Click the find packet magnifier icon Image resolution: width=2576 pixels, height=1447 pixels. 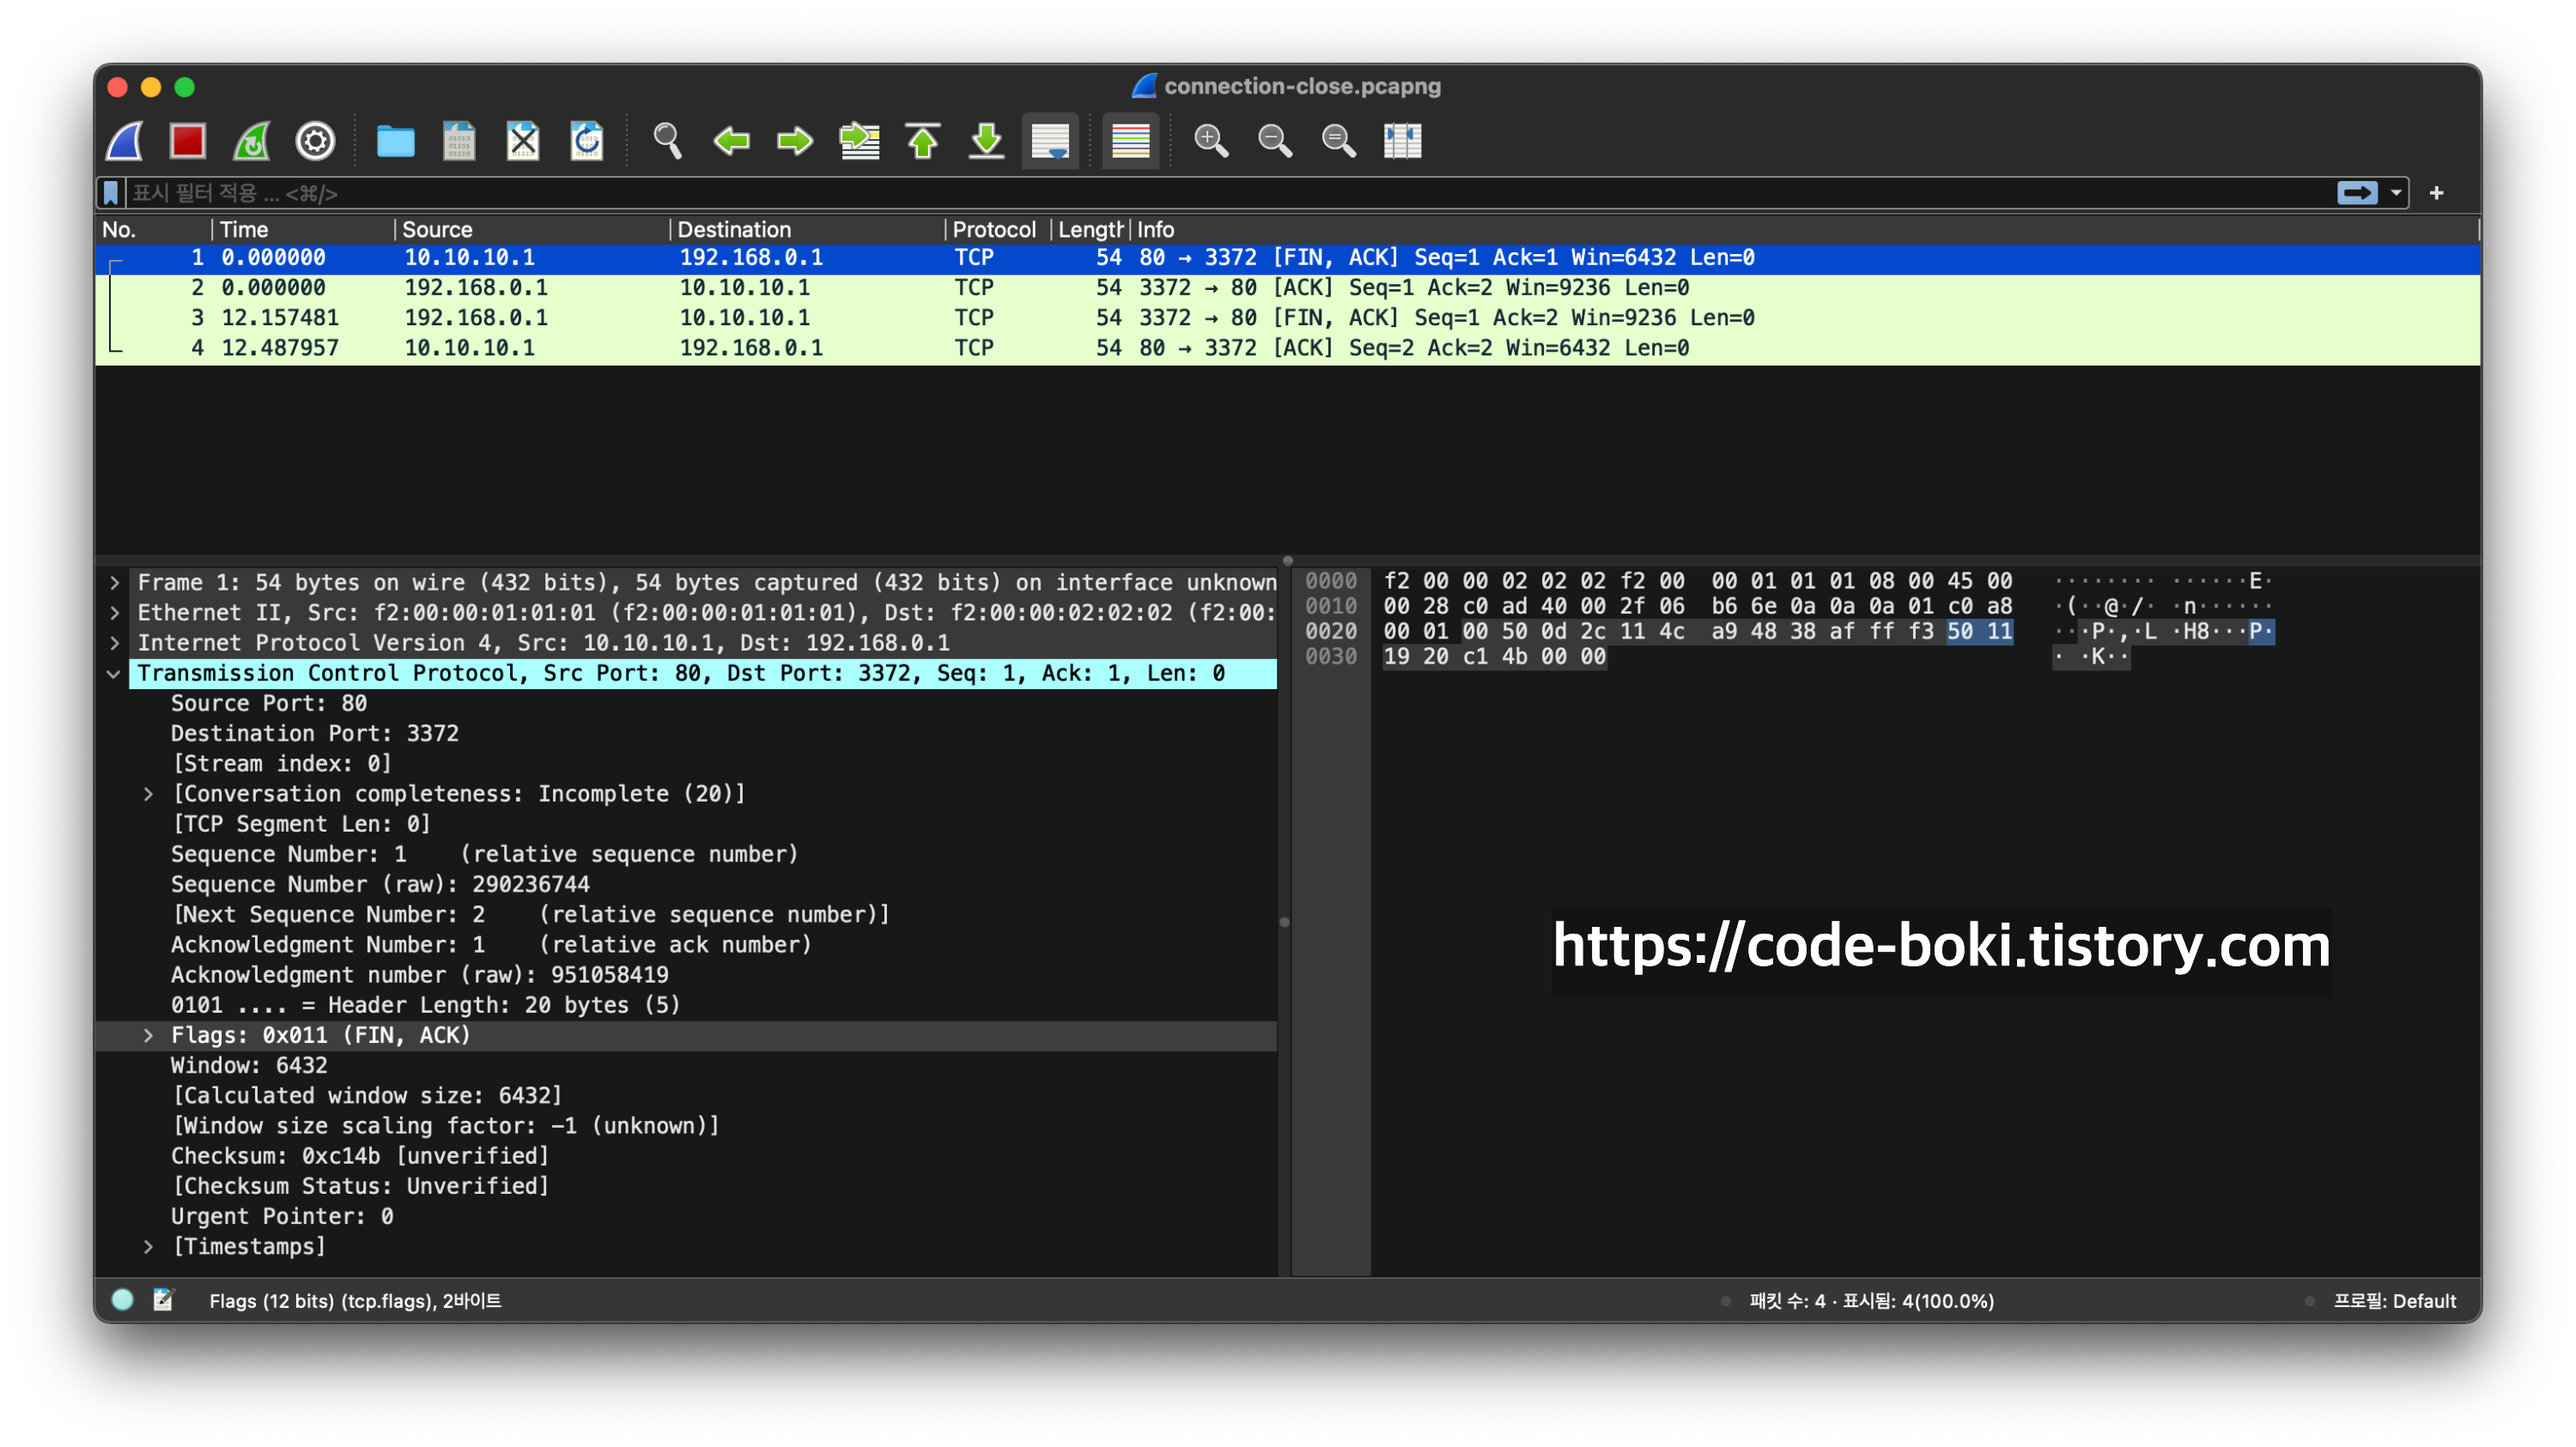[667, 141]
